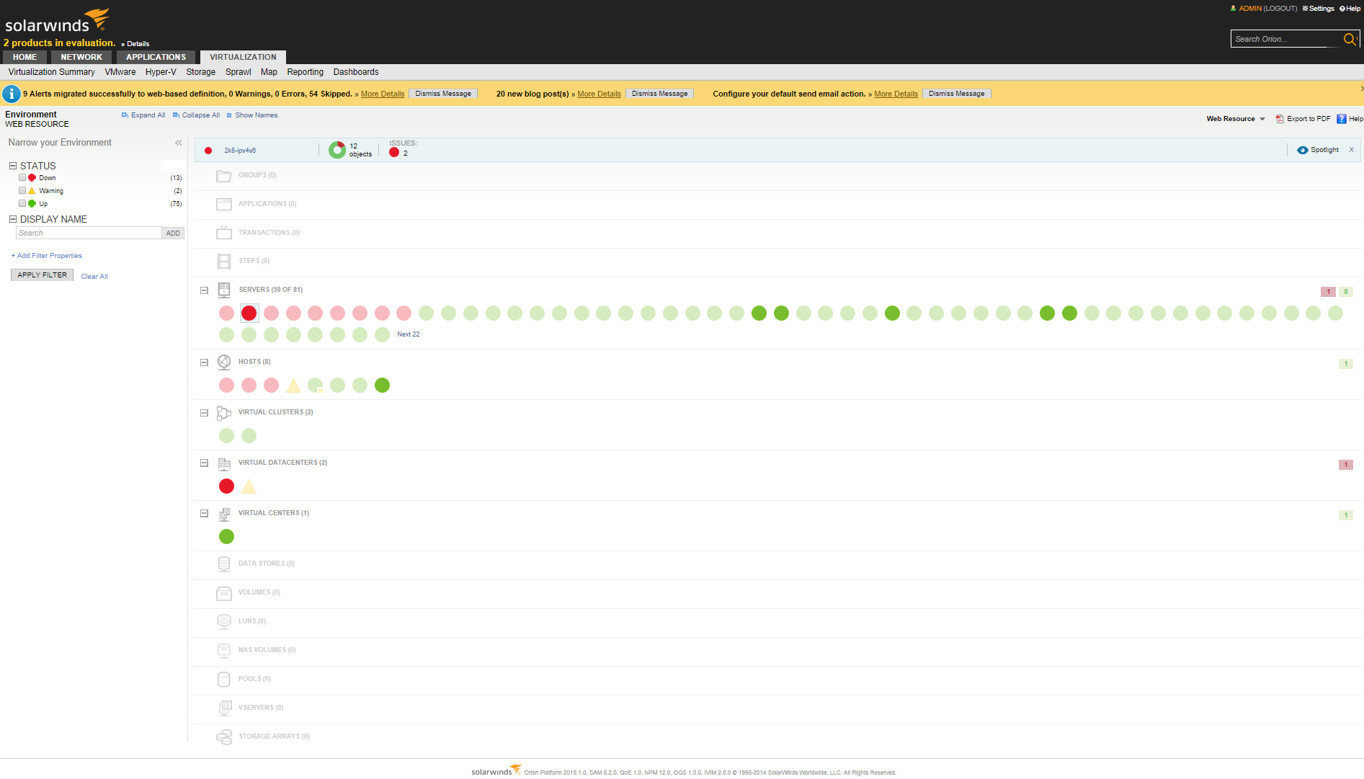Open the HOME tab
This screenshot has width=1364, height=779.
(24, 57)
